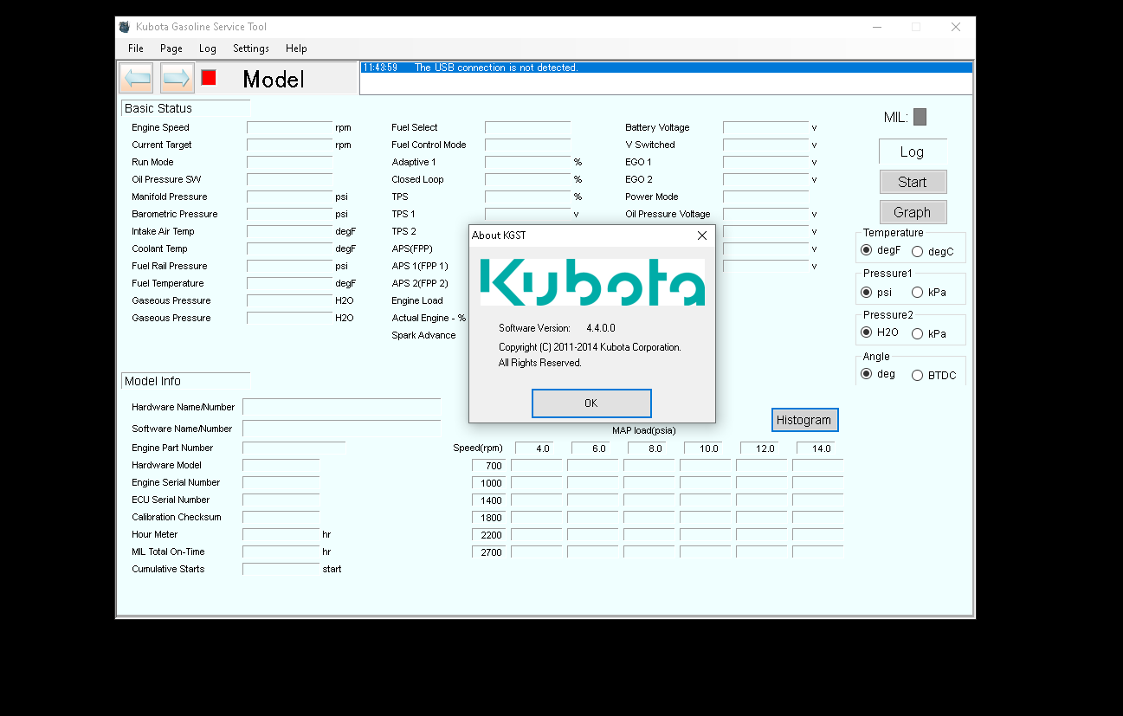Click the Power Mode value field

(765, 197)
